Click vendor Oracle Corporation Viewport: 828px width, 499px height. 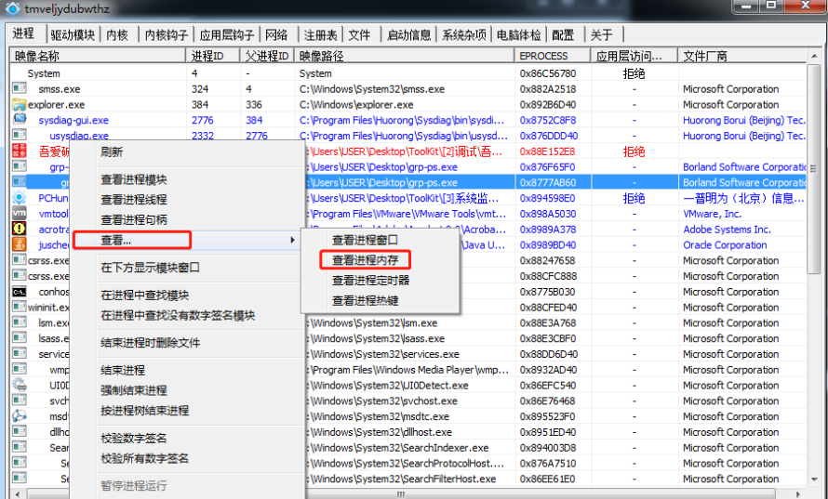[x=725, y=244]
